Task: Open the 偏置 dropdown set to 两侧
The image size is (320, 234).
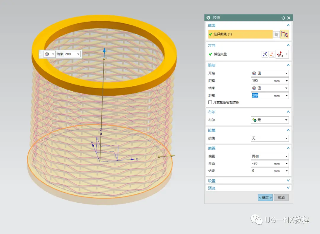Action: coord(270,156)
